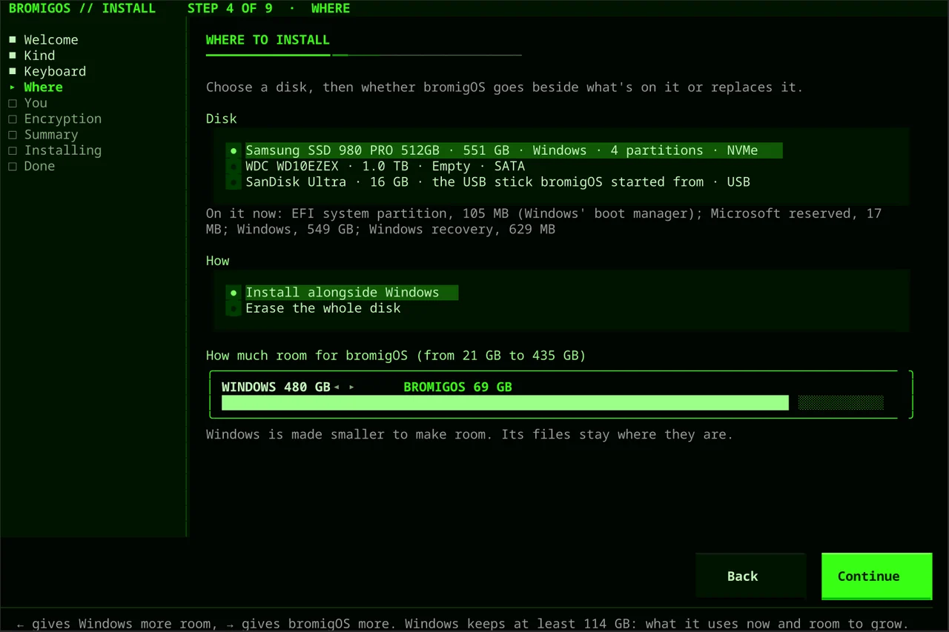This screenshot has width=949, height=632.
Task: Click the Done step entry
Action: (31, 166)
